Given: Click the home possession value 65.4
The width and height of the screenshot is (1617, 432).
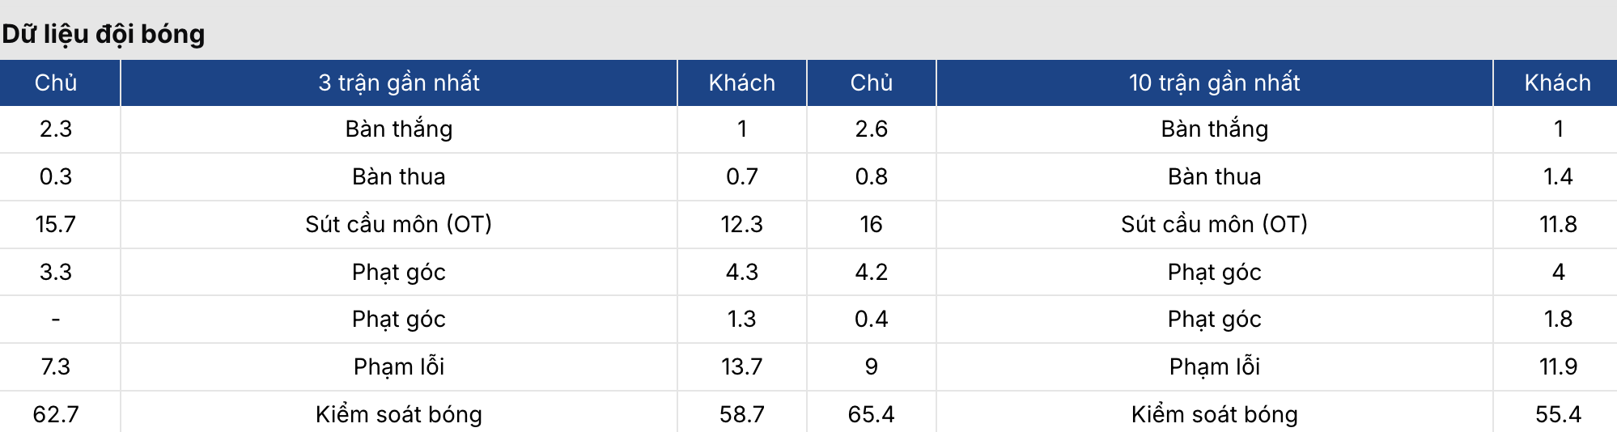Looking at the screenshot, I should 871,414.
